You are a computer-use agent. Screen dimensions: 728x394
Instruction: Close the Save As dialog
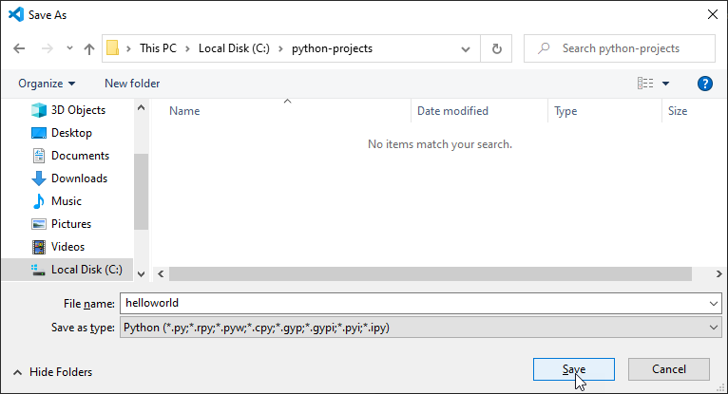point(713,14)
